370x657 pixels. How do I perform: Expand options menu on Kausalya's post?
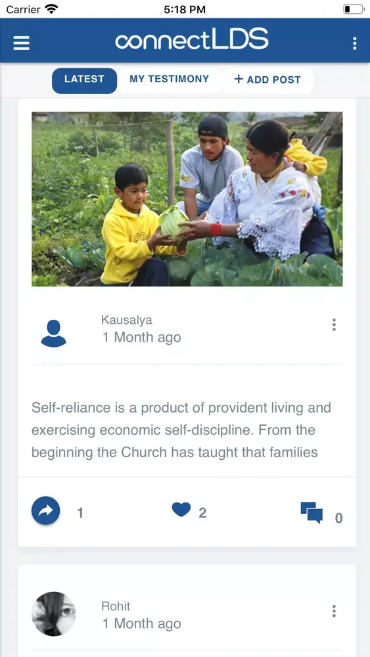pyautogui.click(x=334, y=325)
